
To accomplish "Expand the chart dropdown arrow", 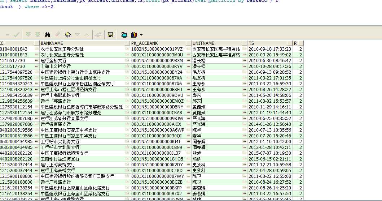I will [x=141, y=35].
